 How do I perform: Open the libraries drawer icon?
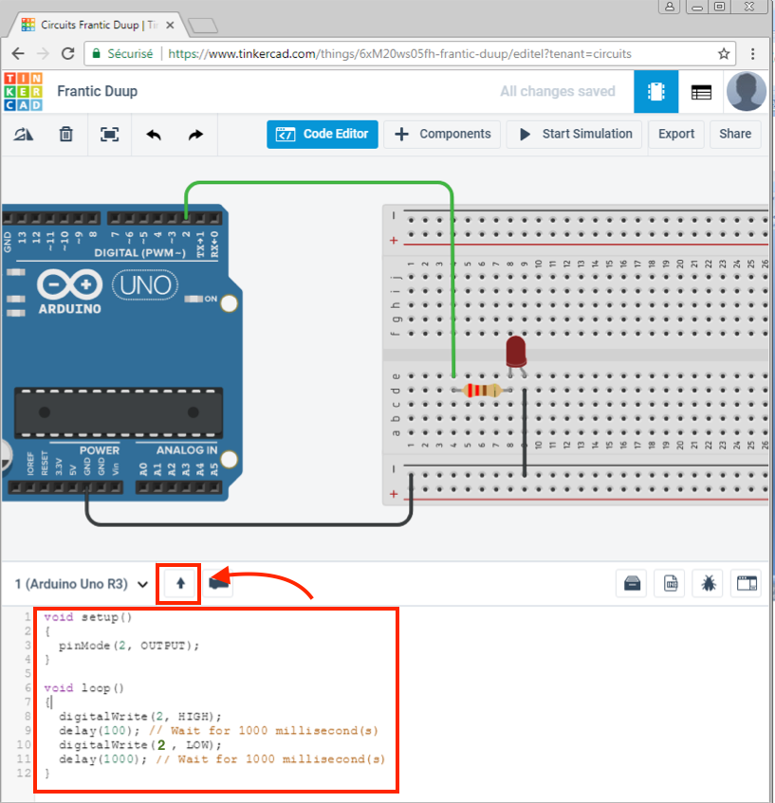pyautogui.click(x=632, y=583)
